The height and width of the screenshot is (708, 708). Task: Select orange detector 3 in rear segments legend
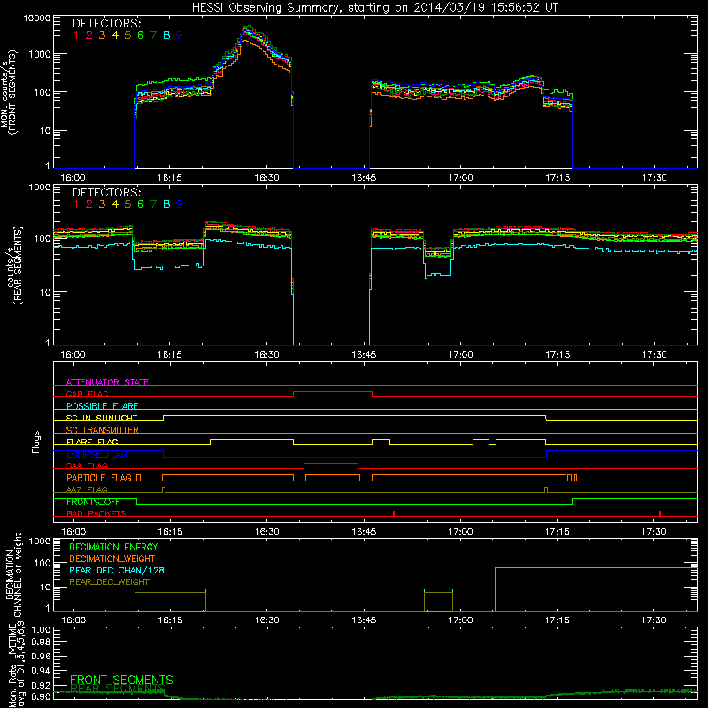102,204
